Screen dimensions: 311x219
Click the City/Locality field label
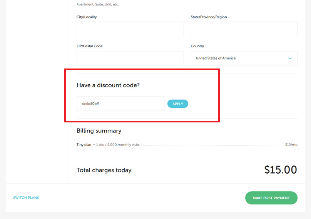point(87,17)
